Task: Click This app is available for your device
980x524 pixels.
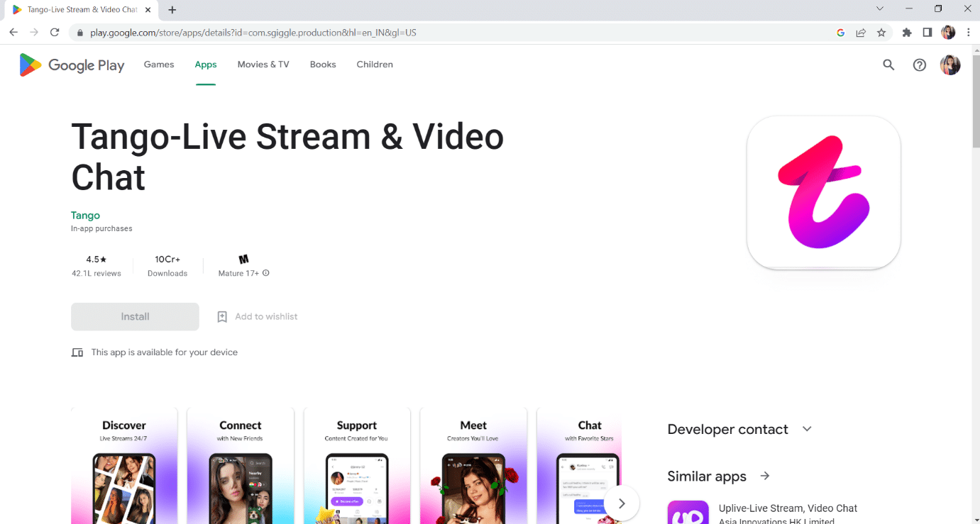Action: 165,352
